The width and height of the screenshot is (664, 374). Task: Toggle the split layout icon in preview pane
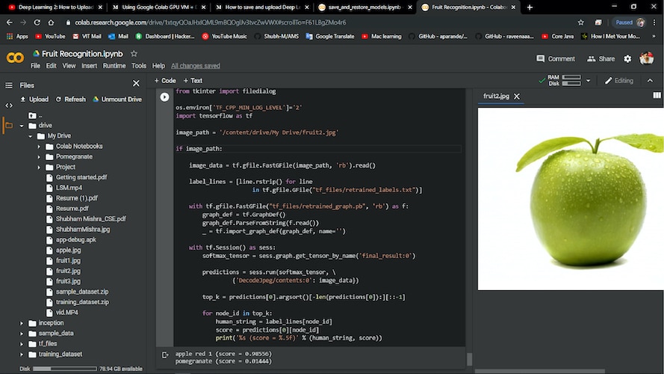657,96
